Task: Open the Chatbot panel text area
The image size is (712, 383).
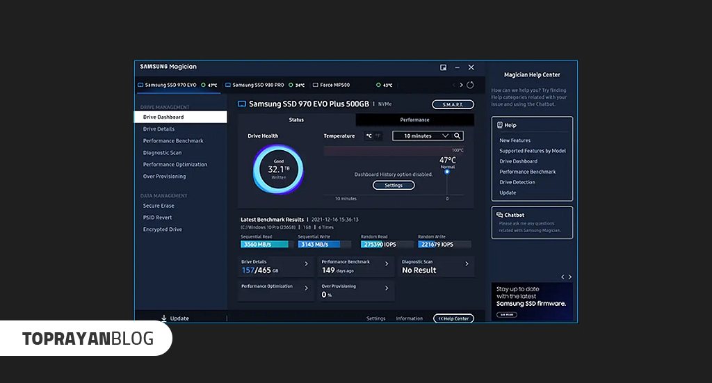Action: 529,227
